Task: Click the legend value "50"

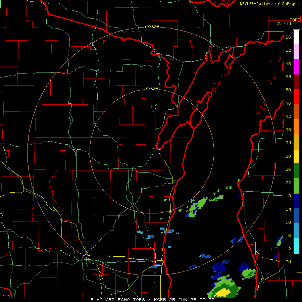Action: (288, 90)
